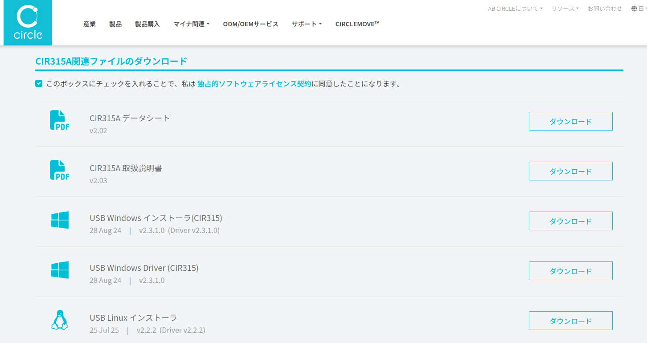Open the 製品購入 menu item
The image size is (647, 343).
(147, 24)
